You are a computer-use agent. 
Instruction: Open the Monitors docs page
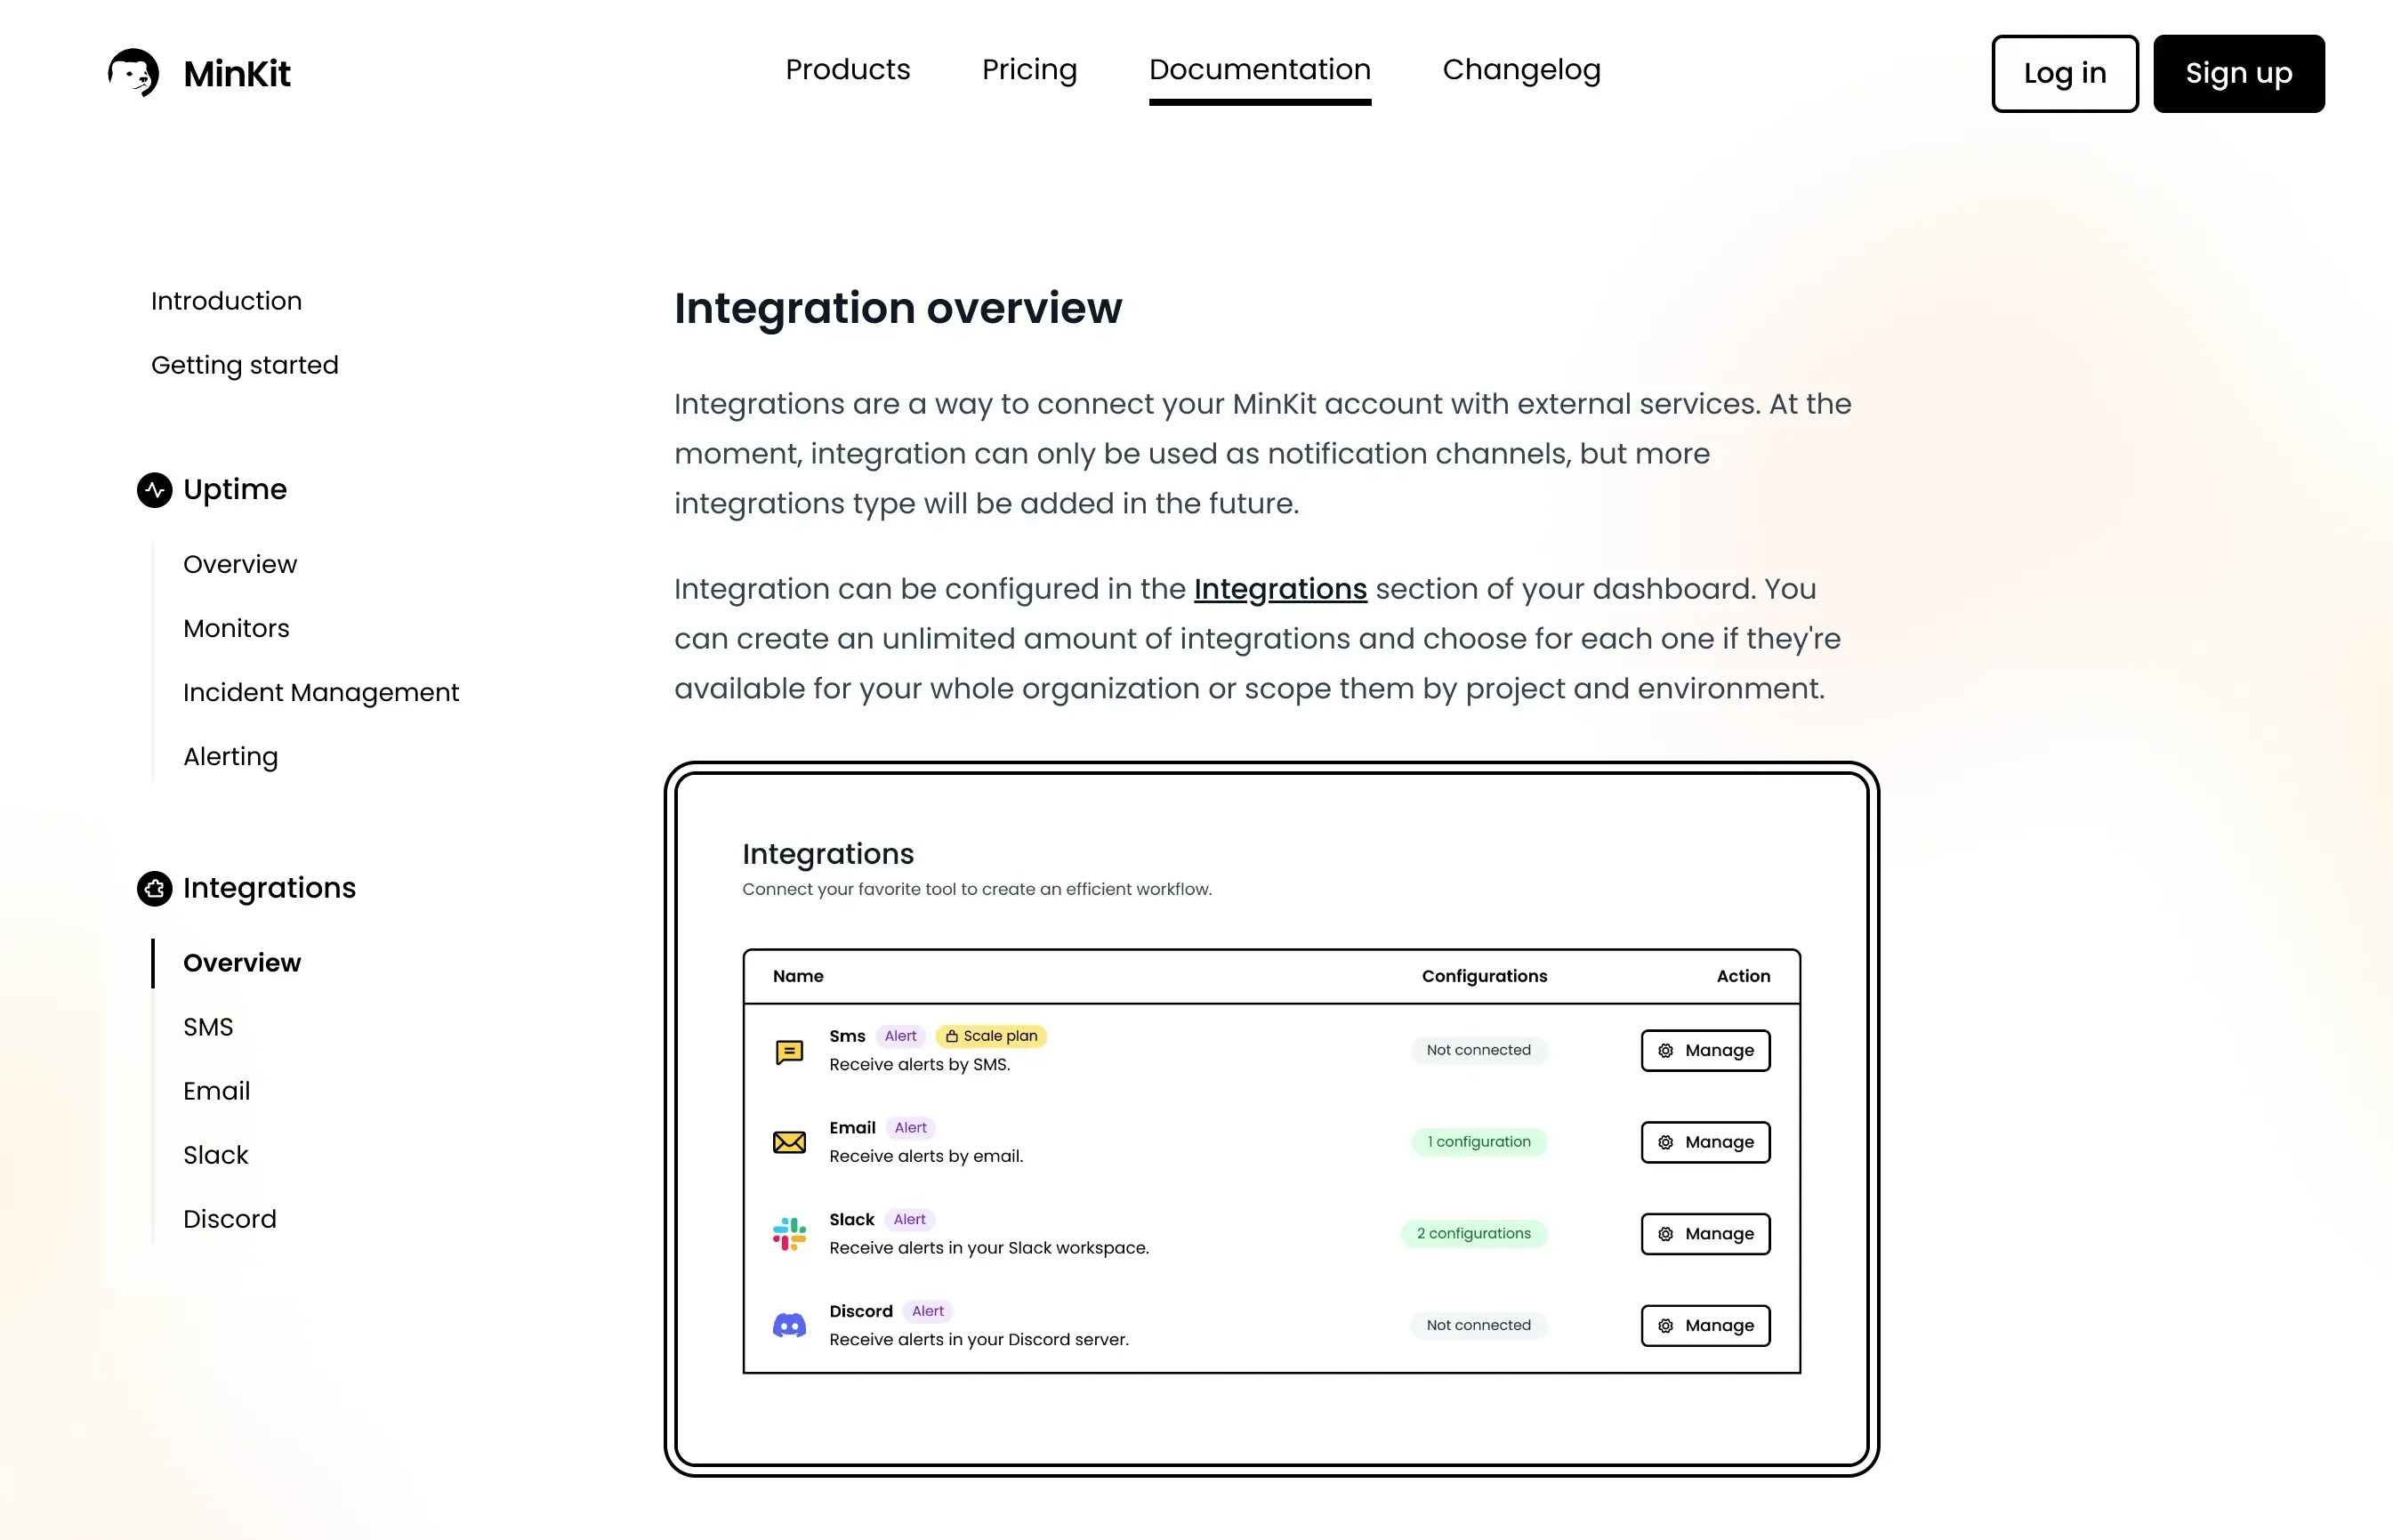[236, 629]
